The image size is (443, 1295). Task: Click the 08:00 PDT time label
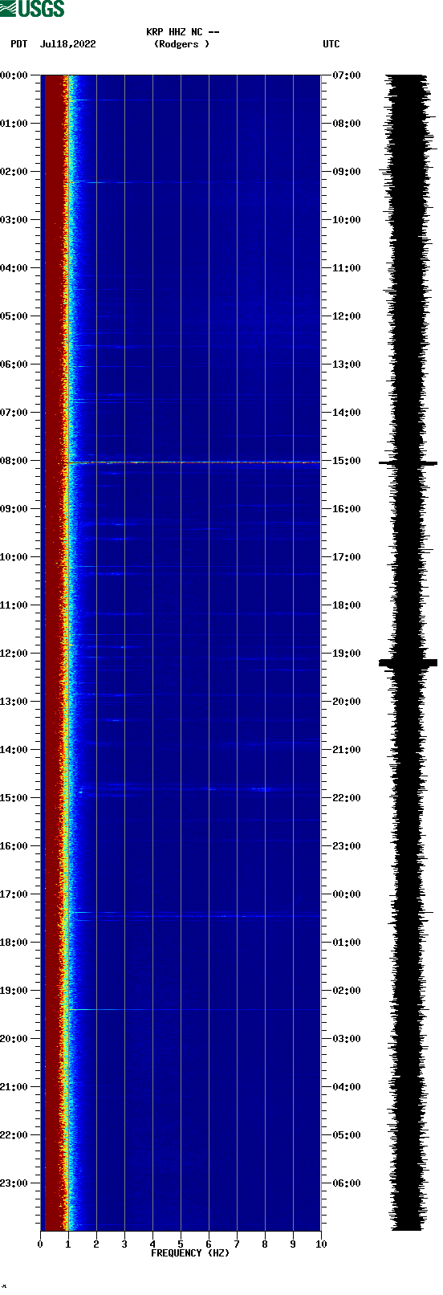coord(14,461)
